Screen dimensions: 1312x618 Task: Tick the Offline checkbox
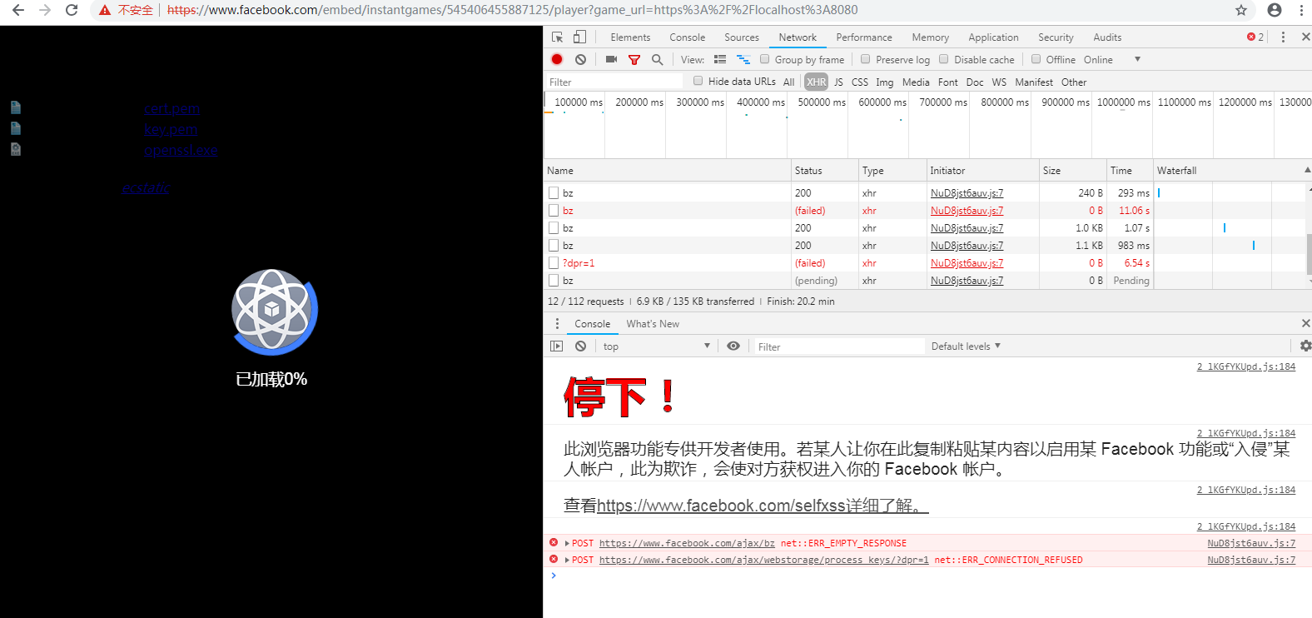pyautogui.click(x=1036, y=59)
